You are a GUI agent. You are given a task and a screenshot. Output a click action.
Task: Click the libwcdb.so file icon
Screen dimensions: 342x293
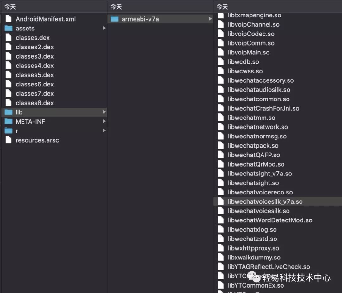(x=221, y=61)
